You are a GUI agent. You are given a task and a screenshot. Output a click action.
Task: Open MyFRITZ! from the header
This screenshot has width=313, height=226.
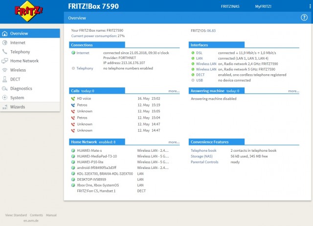coord(263,6)
